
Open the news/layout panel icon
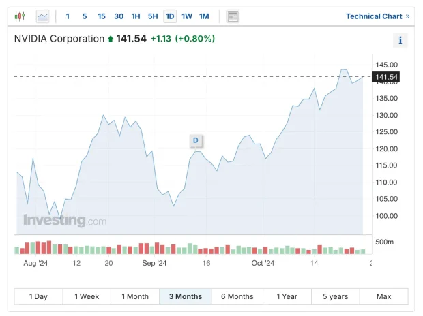click(x=233, y=16)
